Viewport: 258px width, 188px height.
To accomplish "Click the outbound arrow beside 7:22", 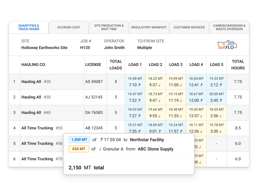I will point(139,100).
